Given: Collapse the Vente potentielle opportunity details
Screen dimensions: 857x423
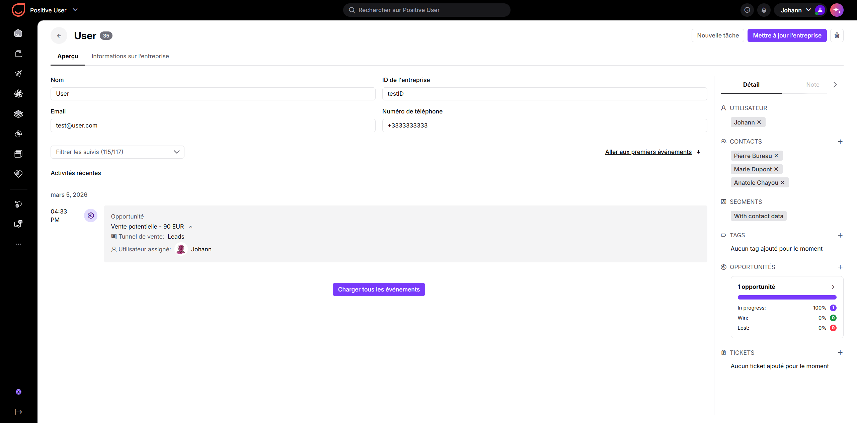Looking at the screenshot, I should tap(190, 227).
